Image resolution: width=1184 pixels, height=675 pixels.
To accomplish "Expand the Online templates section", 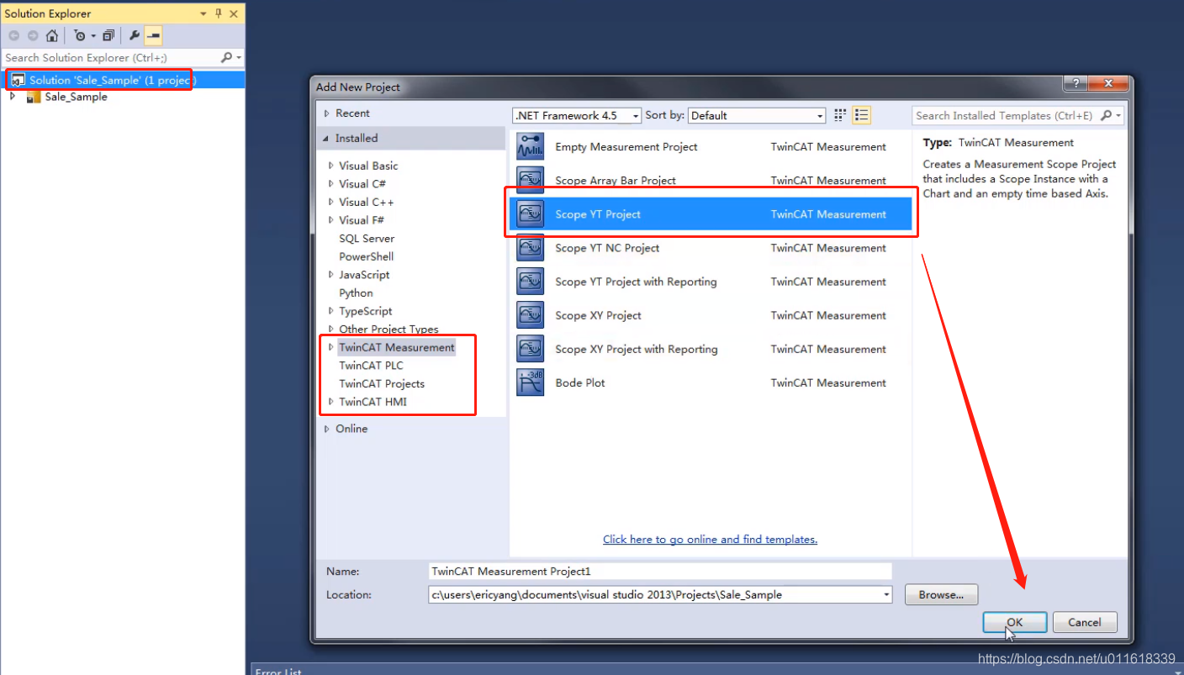I will [327, 429].
